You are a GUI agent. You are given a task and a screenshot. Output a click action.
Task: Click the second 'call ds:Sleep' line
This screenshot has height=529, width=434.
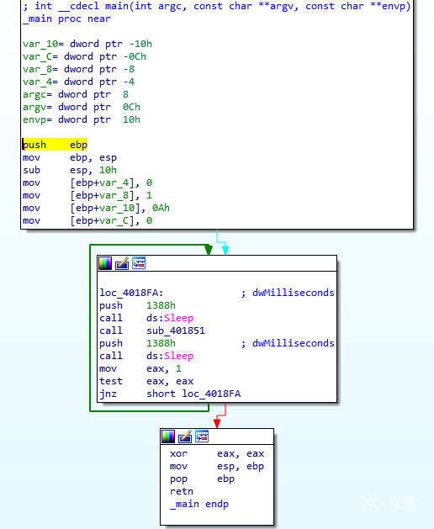pos(146,356)
